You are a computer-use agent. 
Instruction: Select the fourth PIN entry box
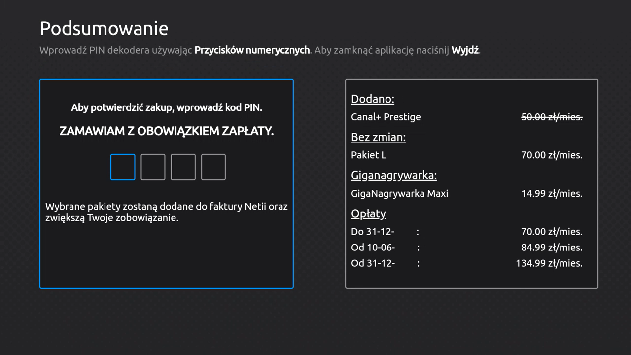(213, 167)
